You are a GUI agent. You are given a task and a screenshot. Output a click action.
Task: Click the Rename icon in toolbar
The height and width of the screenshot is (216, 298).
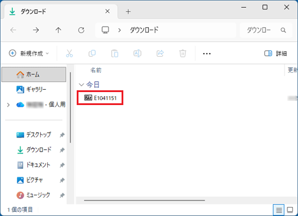tap(137, 53)
